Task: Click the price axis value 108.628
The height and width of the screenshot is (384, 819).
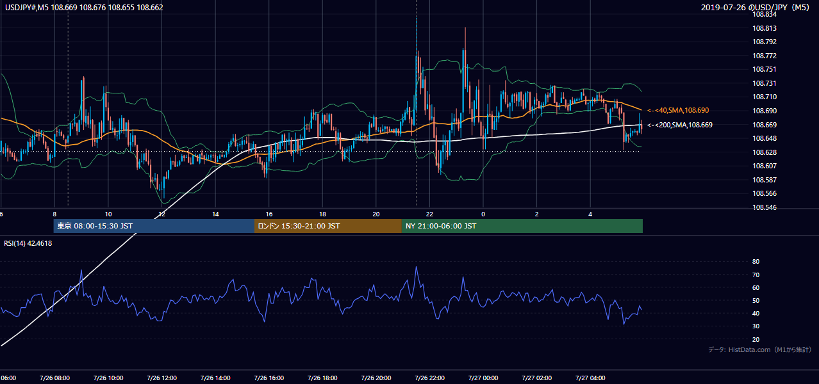Action: click(765, 152)
